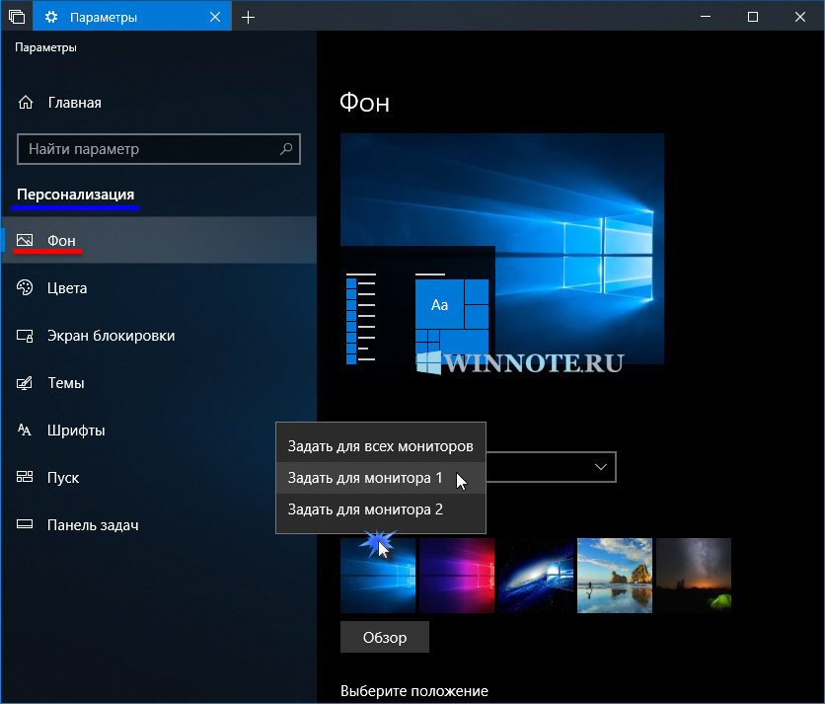
Task: Click the picture icon next to Фон
Action: [x=26, y=241]
